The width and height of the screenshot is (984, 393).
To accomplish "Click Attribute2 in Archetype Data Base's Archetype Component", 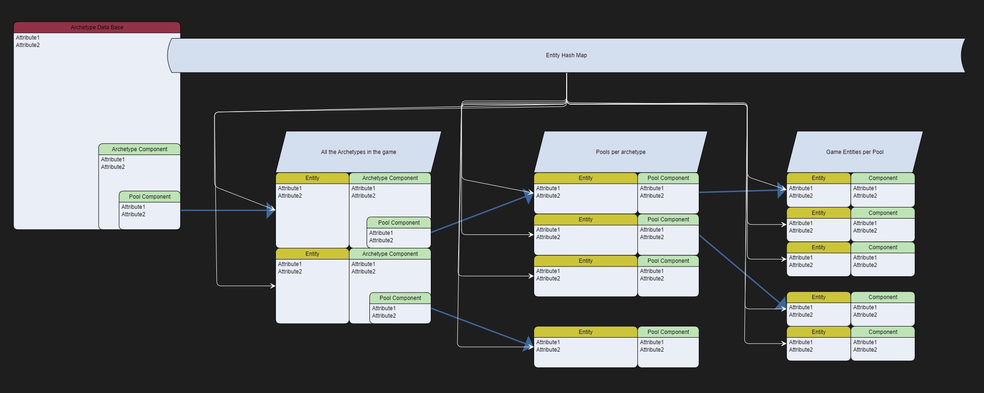I will tap(113, 167).
